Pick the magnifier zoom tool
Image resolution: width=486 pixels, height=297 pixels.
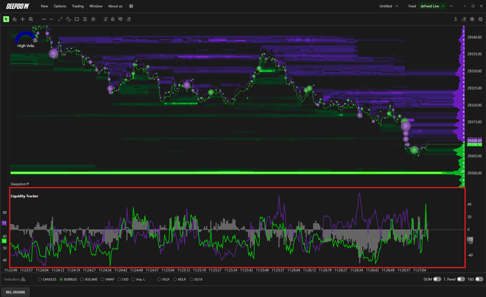(x=31, y=19)
